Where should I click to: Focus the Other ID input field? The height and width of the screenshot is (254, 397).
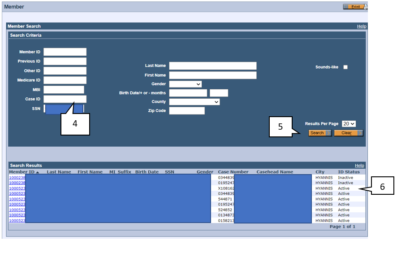coord(65,71)
